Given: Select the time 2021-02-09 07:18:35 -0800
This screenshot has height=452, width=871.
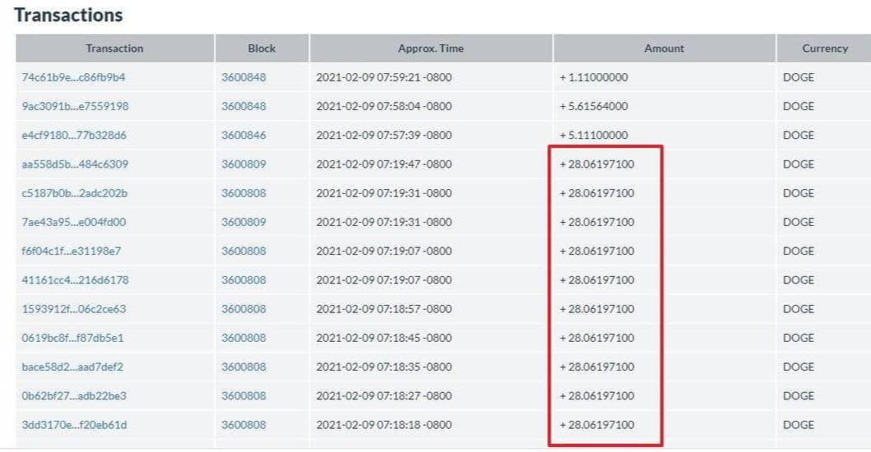Looking at the screenshot, I should [x=384, y=367].
